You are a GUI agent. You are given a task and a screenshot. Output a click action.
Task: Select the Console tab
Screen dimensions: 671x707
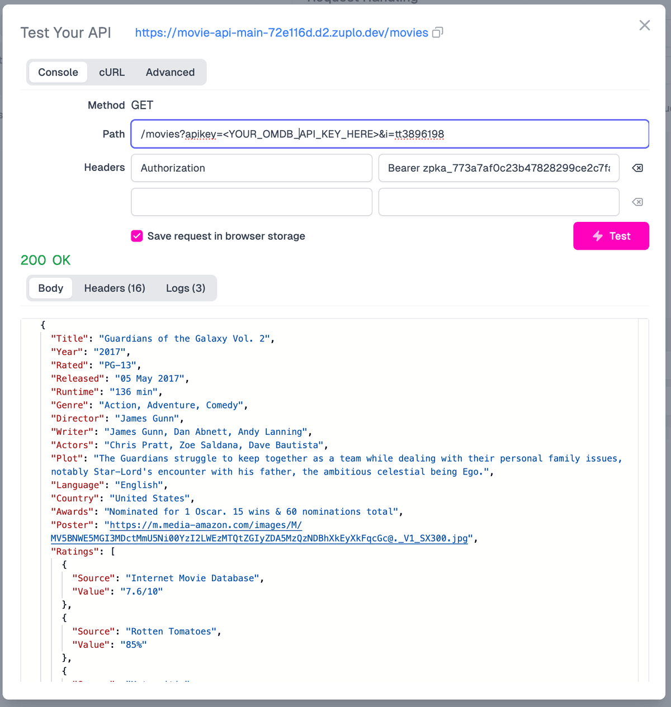coord(58,72)
